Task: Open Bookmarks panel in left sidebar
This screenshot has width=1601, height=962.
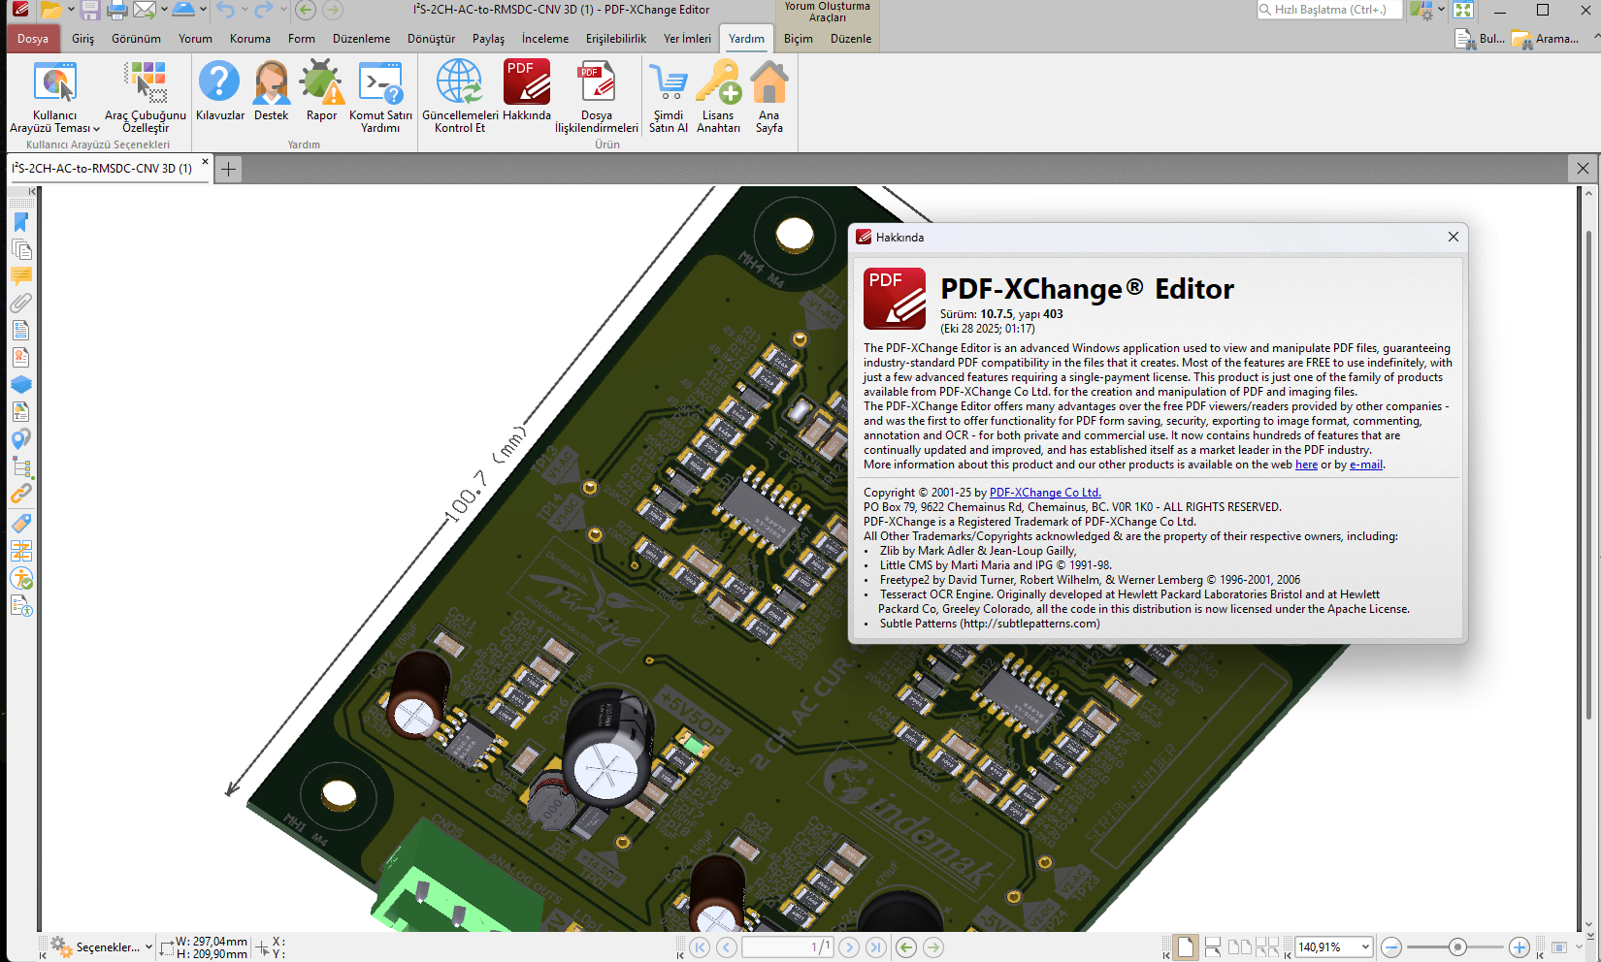Action: pyautogui.click(x=20, y=223)
